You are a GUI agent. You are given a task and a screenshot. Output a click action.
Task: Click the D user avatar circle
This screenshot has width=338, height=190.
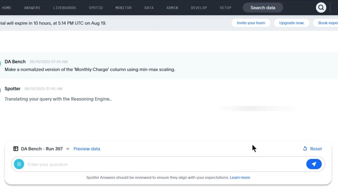tap(19, 164)
